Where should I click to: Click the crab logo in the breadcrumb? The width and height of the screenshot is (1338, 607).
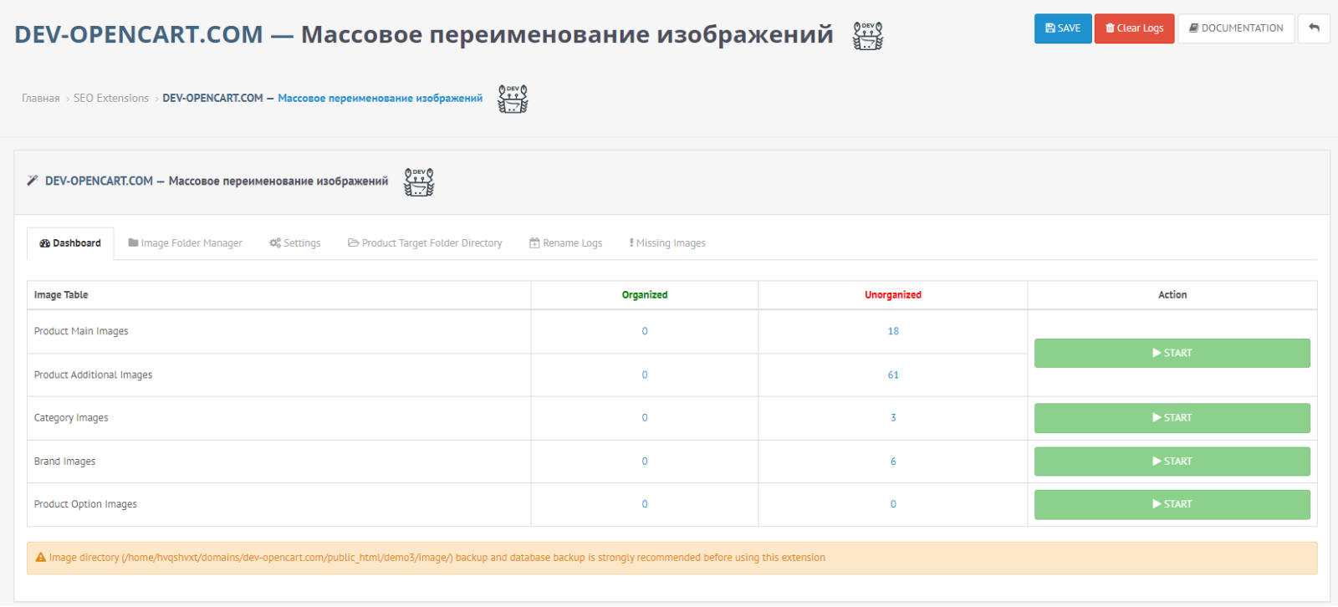513,99
